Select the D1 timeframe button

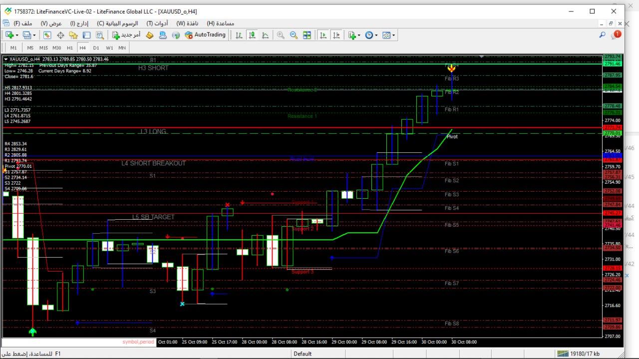pos(96,48)
